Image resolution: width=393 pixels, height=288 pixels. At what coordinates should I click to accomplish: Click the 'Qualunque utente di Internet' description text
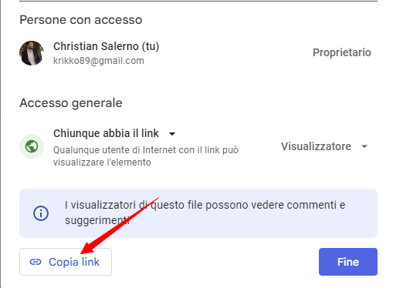click(x=146, y=150)
